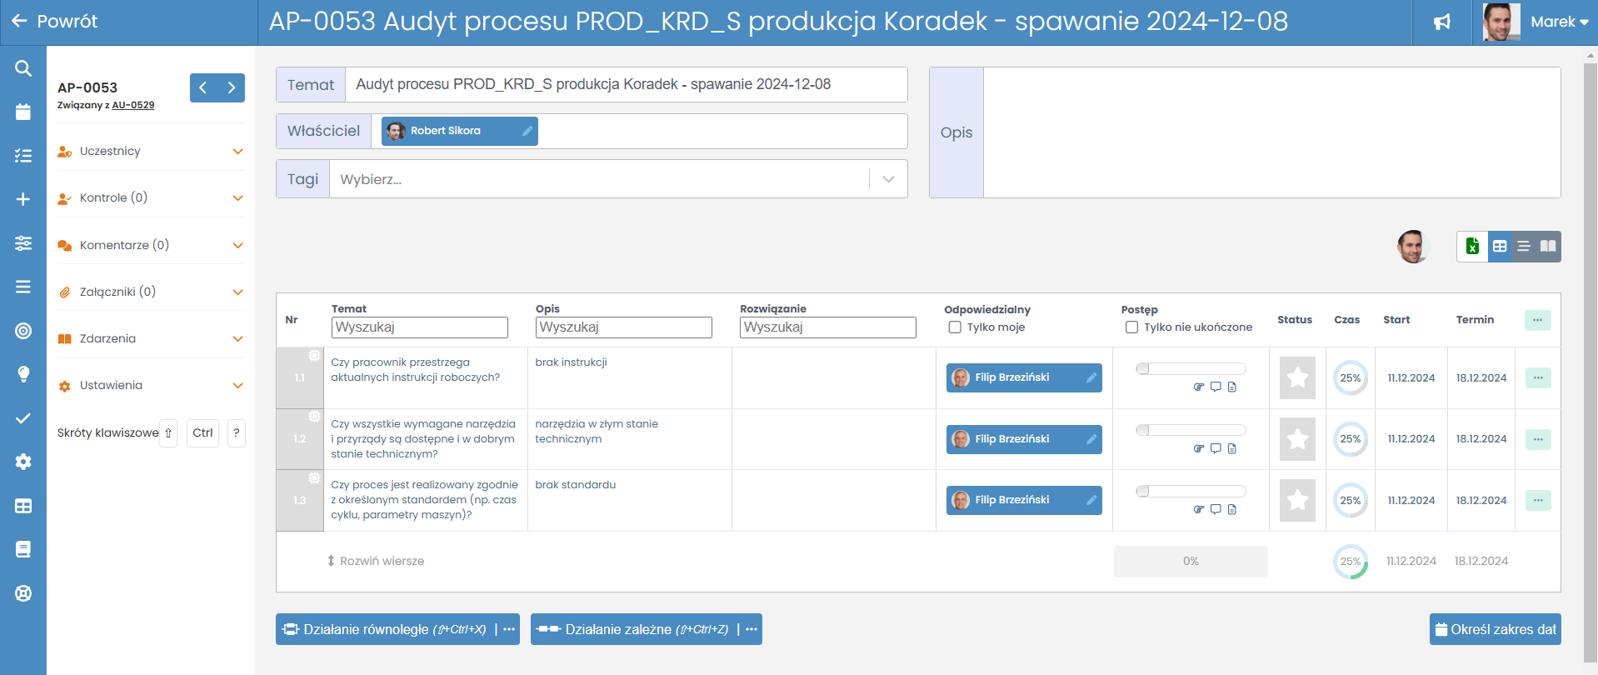Click the lightbulb icon in sidebar
This screenshot has height=675, width=1598.
pyautogui.click(x=23, y=373)
